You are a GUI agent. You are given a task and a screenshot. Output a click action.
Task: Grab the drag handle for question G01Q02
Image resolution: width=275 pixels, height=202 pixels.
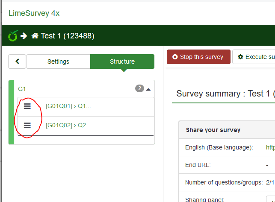point(27,125)
